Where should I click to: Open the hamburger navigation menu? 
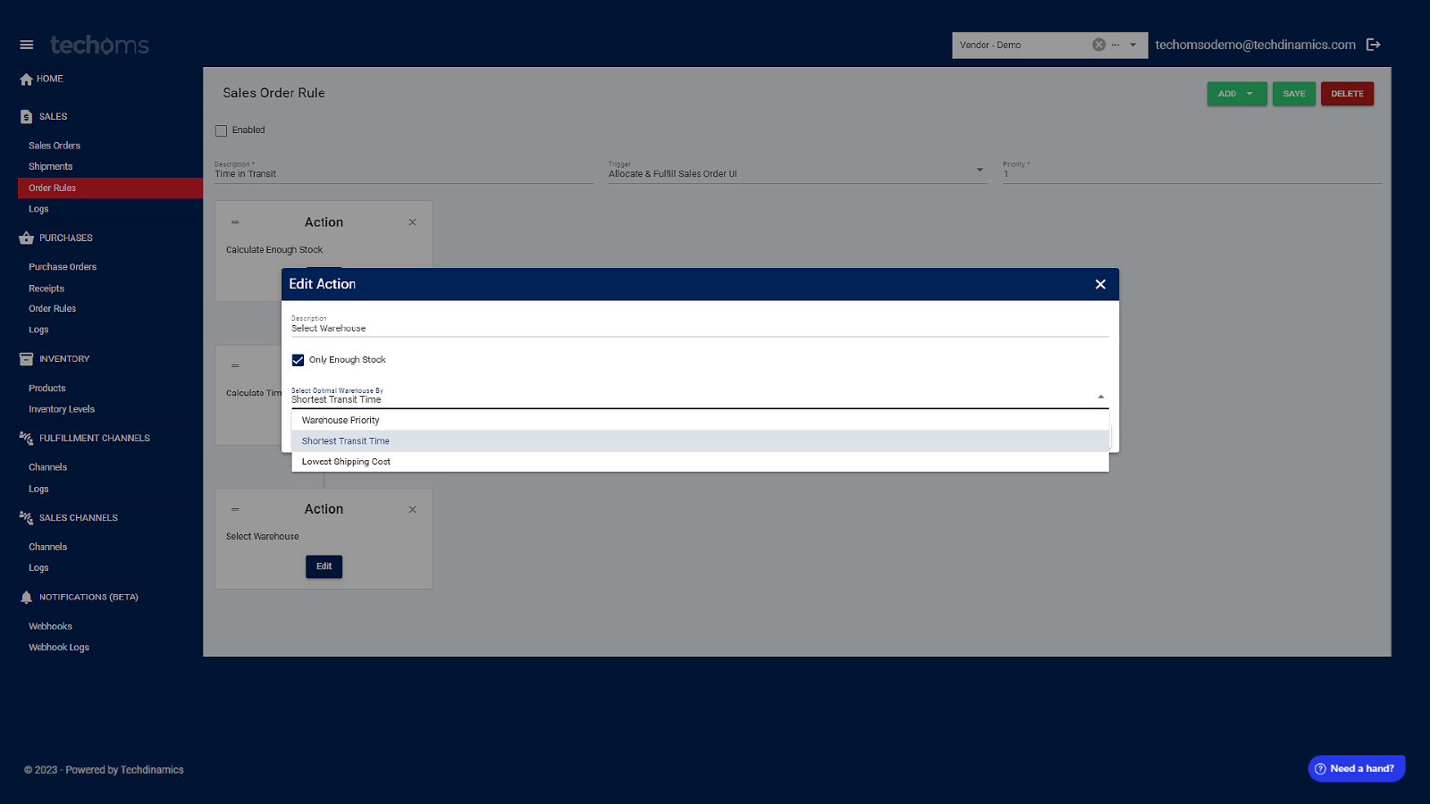coord(26,45)
